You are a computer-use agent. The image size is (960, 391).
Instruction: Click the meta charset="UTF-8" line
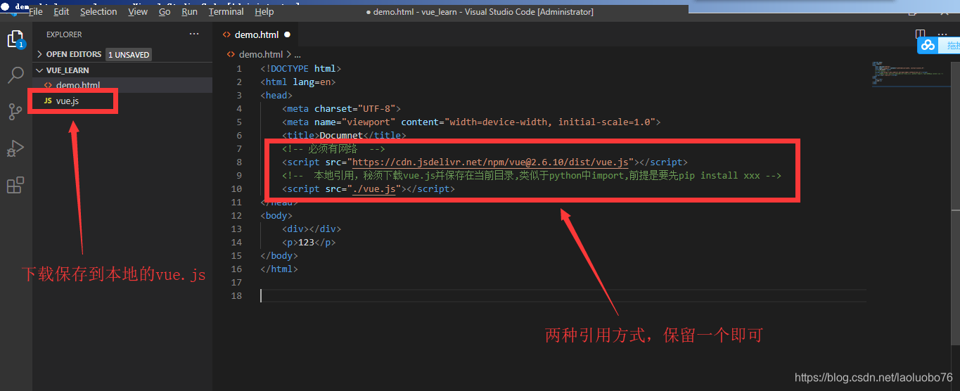coord(341,108)
